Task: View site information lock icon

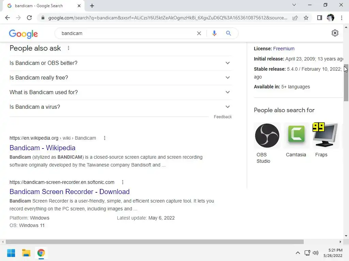Action: coord(43,18)
